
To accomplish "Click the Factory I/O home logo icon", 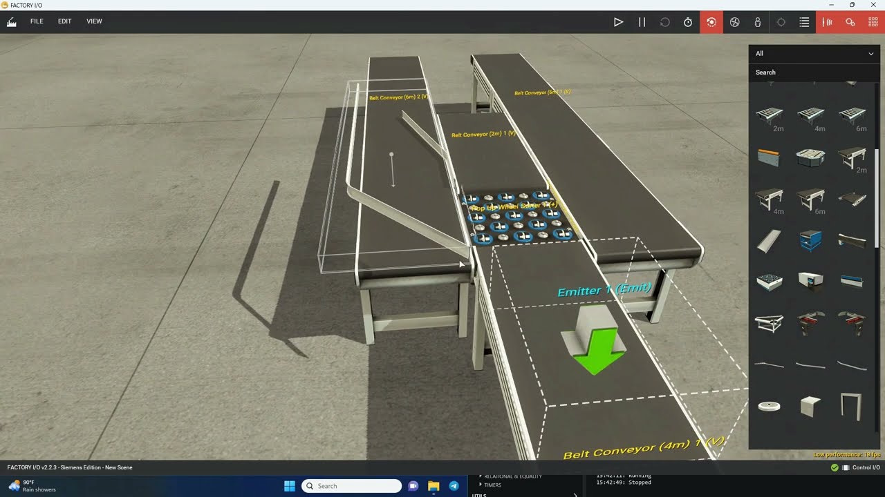I will [x=11, y=22].
